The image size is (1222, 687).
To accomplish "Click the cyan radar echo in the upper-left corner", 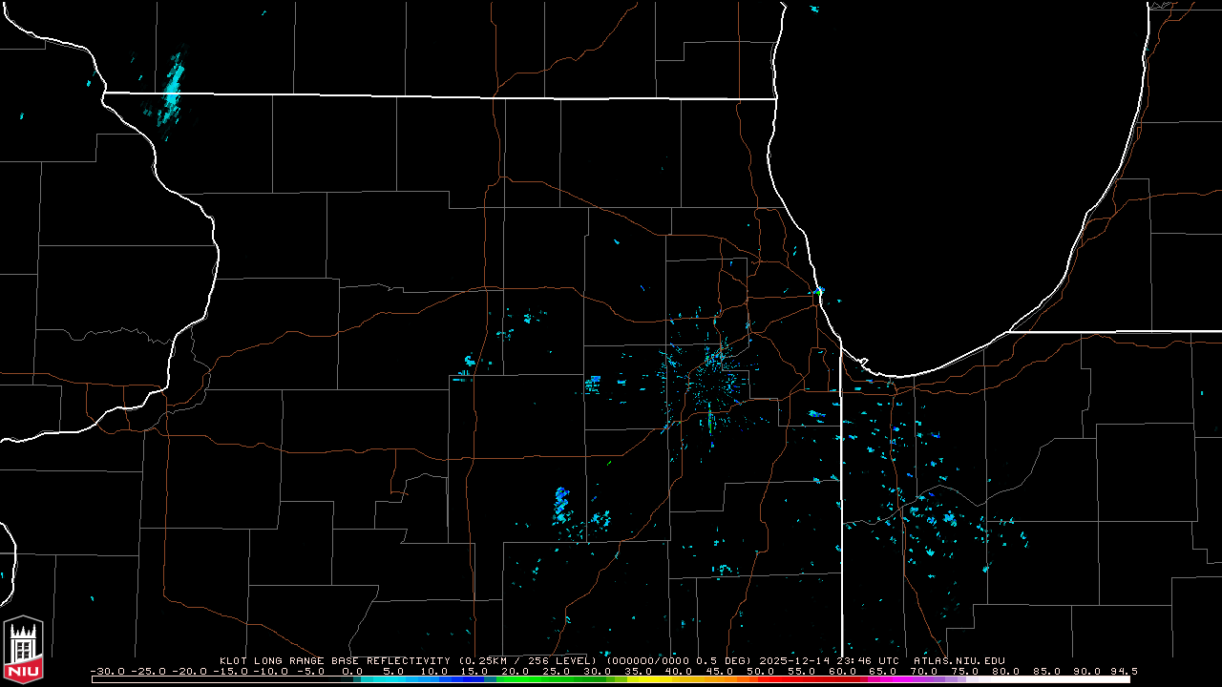I will click(x=173, y=88).
